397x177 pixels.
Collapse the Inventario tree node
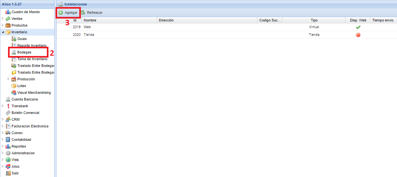click(x=3, y=32)
